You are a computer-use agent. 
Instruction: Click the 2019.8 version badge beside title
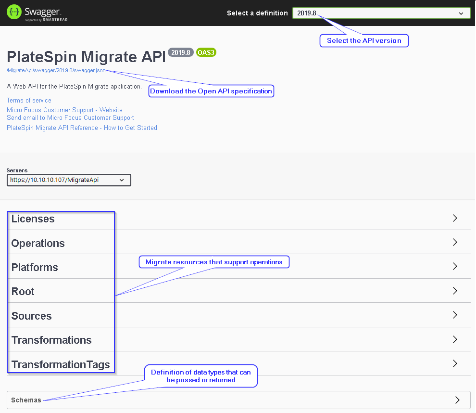pyautogui.click(x=181, y=52)
